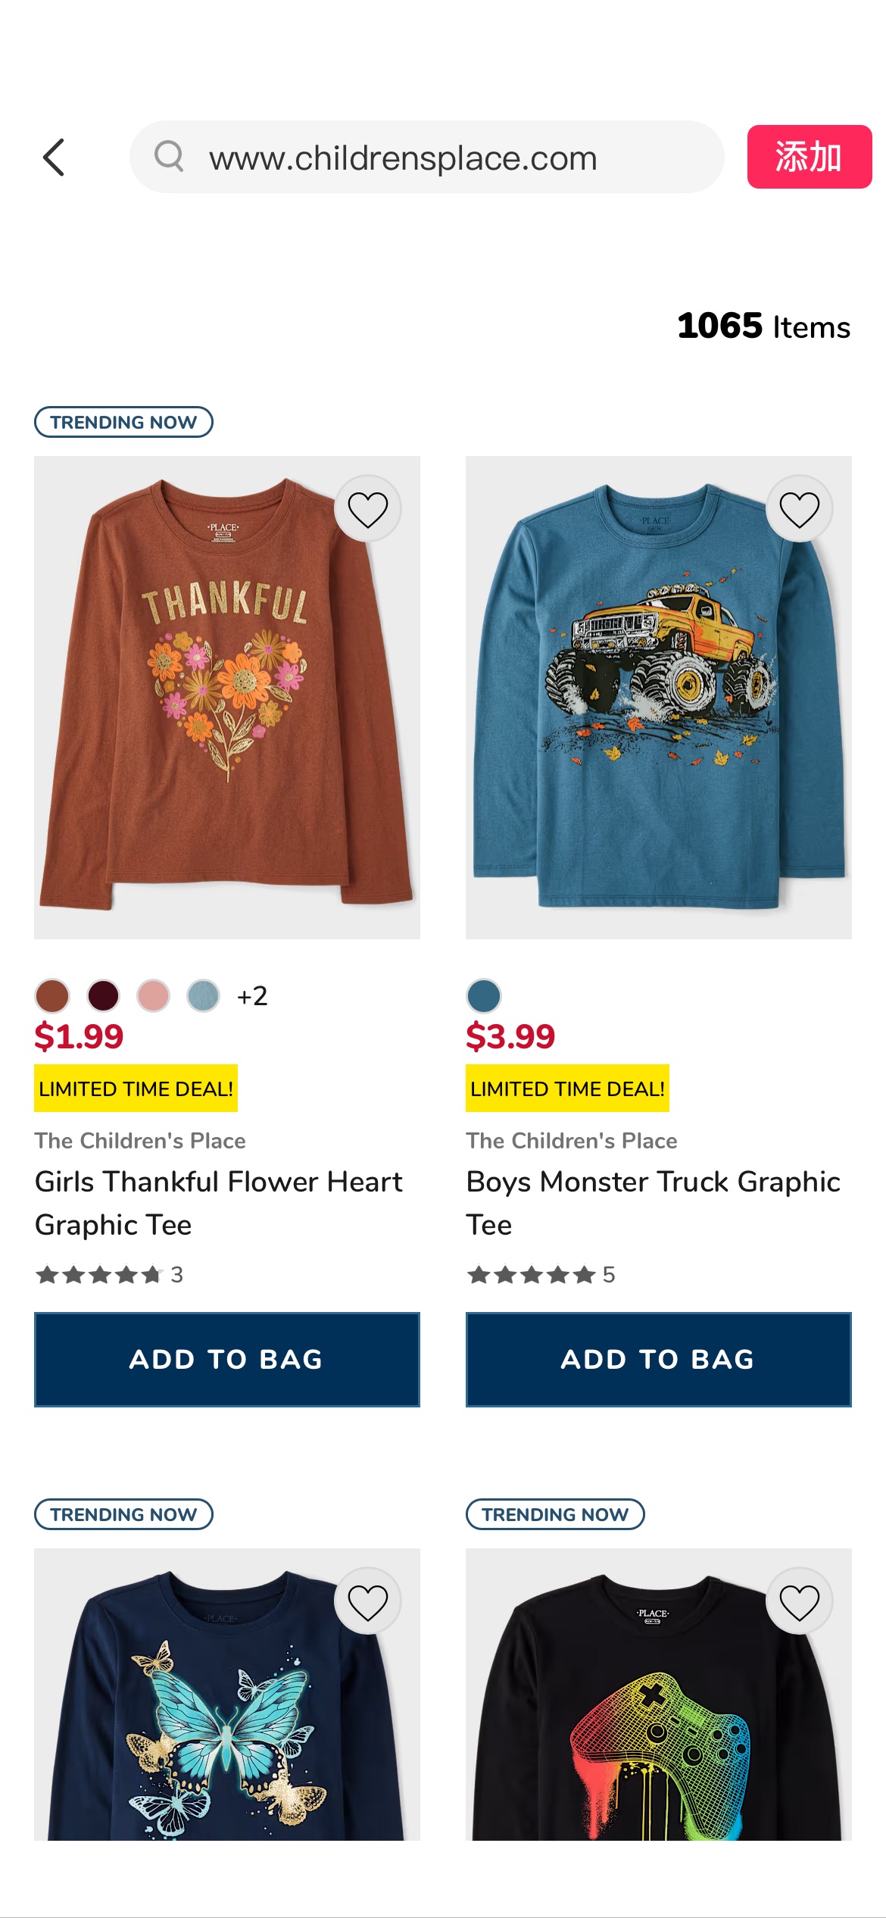Add Boys Monster Truck tee to bag
886x1918 pixels.
coord(658,1359)
